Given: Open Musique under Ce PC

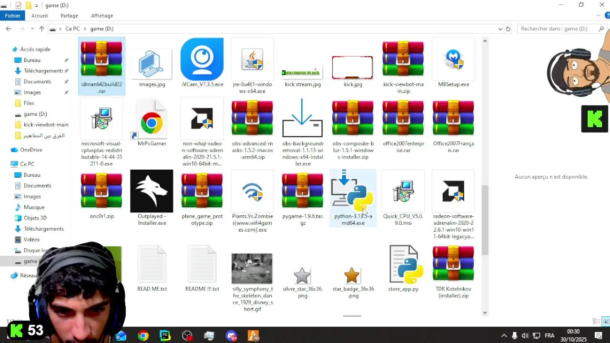Looking at the screenshot, I should pyautogui.click(x=34, y=207).
